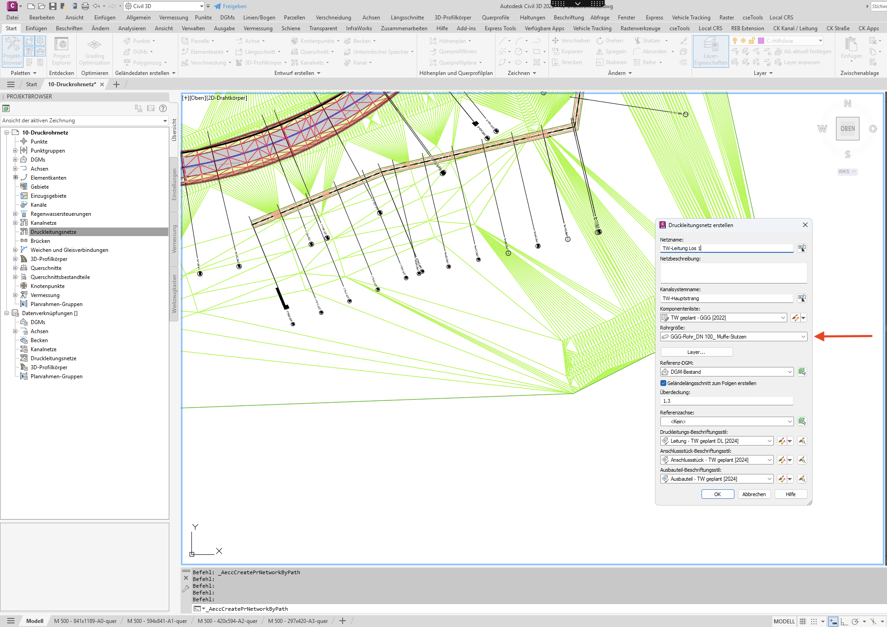This screenshot has height=627, width=887.
Task: Open the Längsschnitte menu
Action: (x=407, y=18)
